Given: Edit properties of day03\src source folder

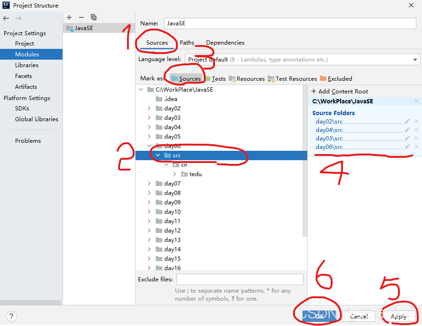Looking at the screenshot, I should (407, 139).
